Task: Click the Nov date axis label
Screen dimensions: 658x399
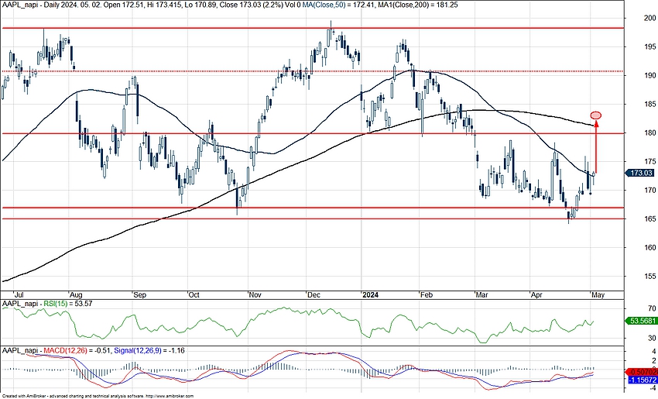Action: click(255, 295)
